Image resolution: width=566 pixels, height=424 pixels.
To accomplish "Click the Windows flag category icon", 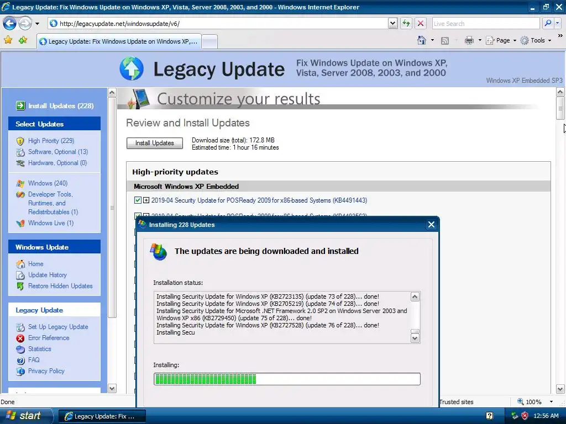I will [20, 183].
